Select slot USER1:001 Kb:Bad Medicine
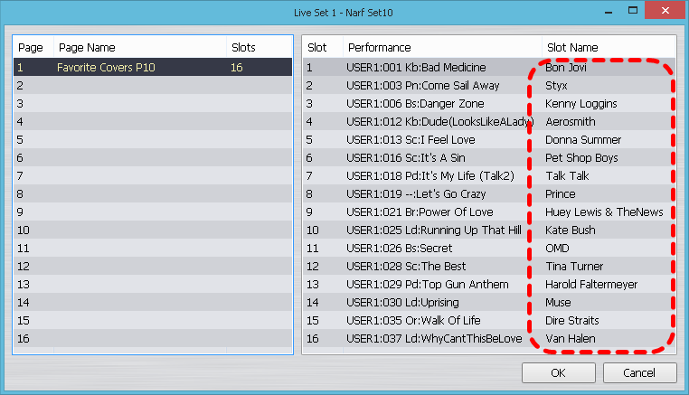 tap(489, 67)
